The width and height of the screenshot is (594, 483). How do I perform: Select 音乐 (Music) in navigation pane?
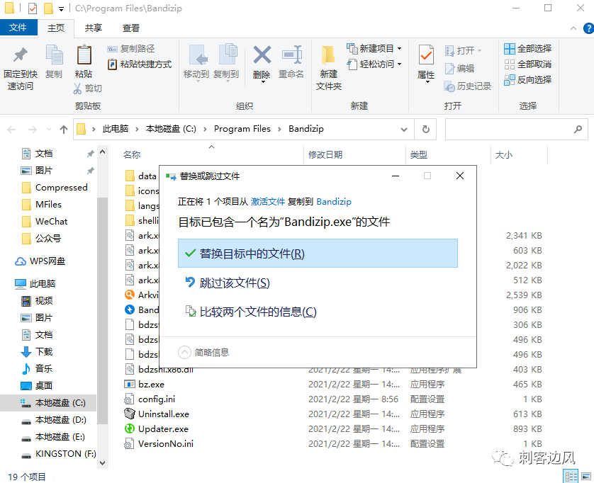point(38,369)
